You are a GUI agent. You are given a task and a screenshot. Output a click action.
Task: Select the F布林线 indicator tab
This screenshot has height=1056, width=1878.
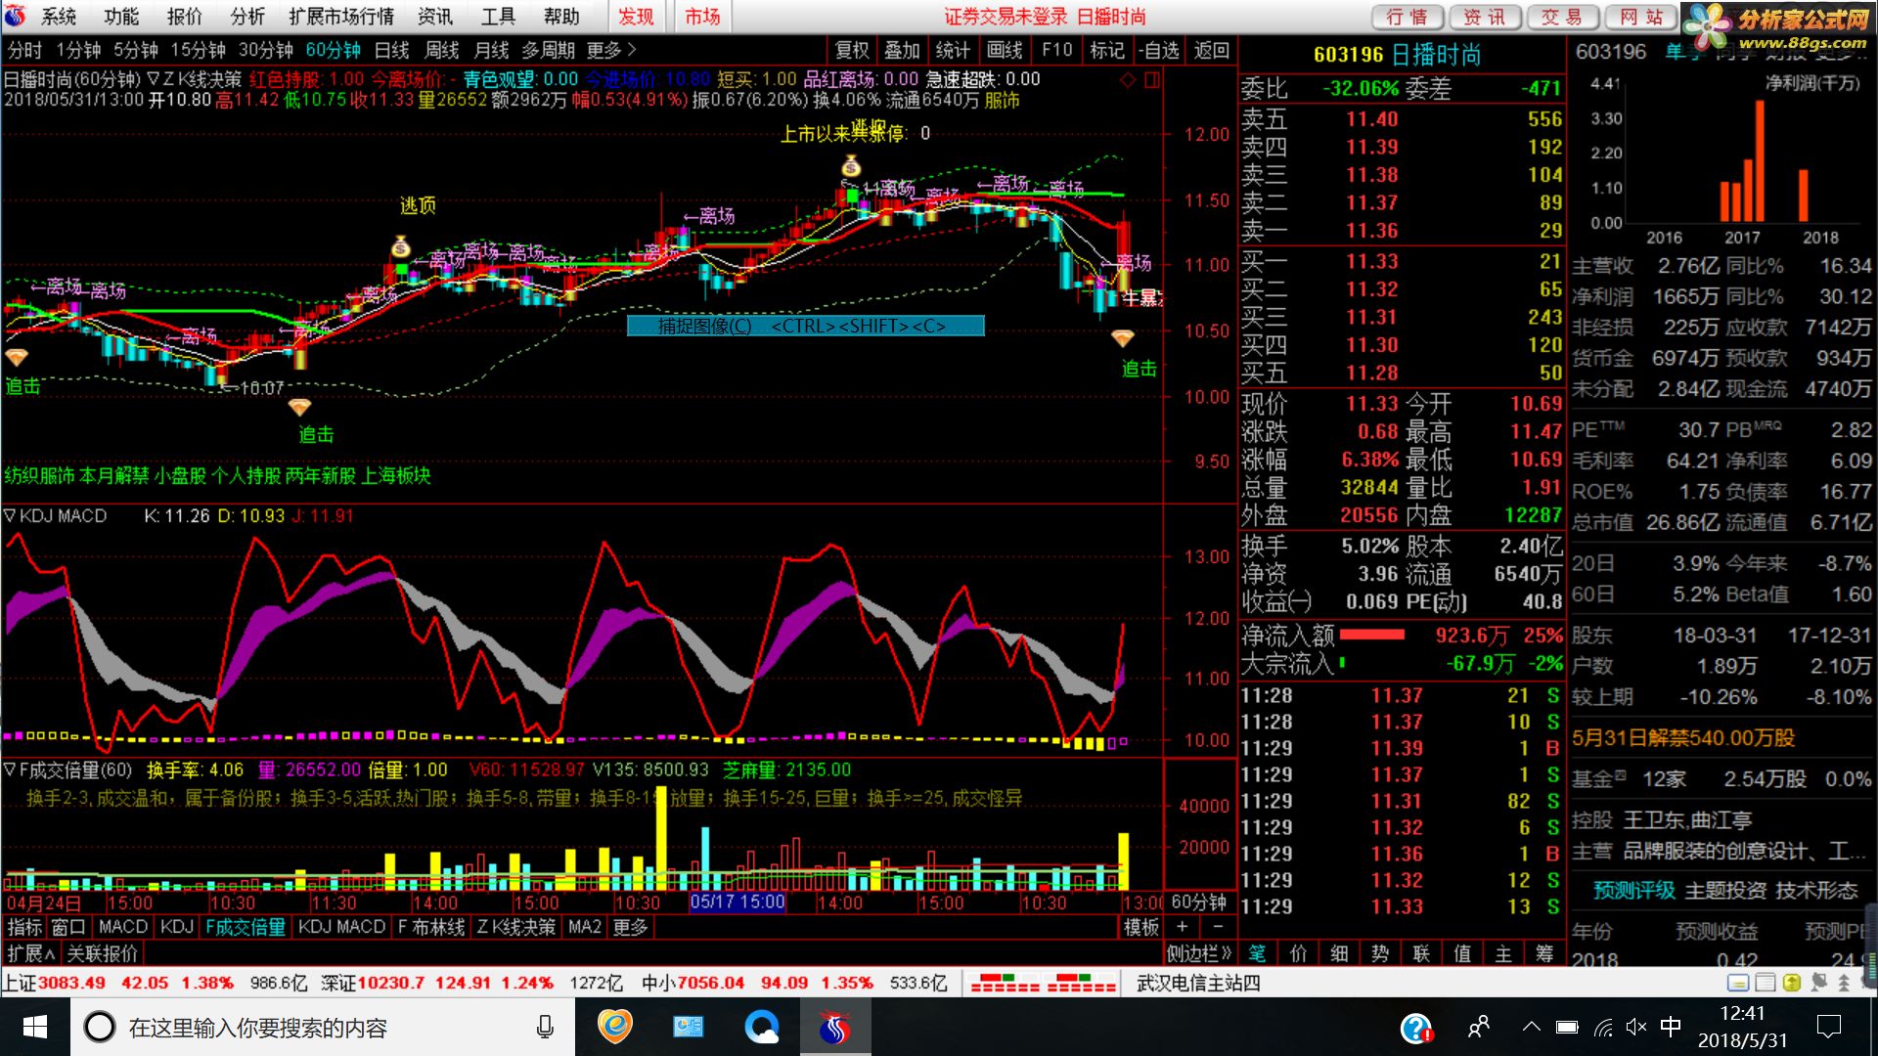tap(431, 927)
